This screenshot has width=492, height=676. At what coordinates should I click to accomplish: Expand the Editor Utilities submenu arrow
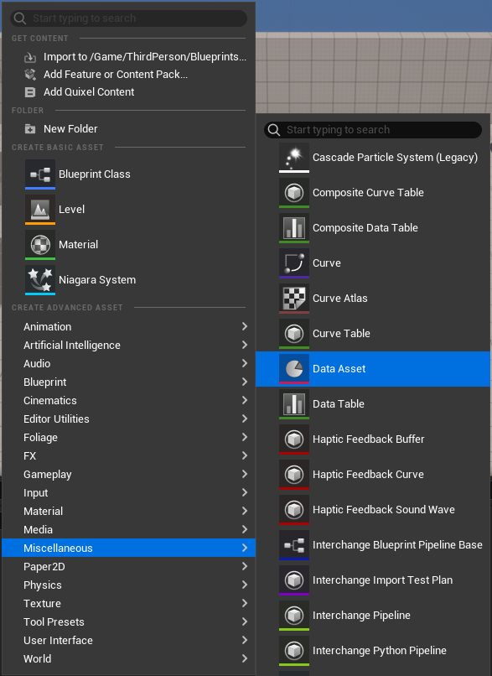[x=244, y=419]
